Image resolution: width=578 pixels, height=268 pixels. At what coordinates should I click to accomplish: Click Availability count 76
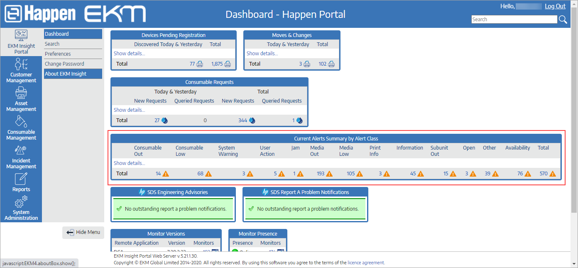pos(520,174)
